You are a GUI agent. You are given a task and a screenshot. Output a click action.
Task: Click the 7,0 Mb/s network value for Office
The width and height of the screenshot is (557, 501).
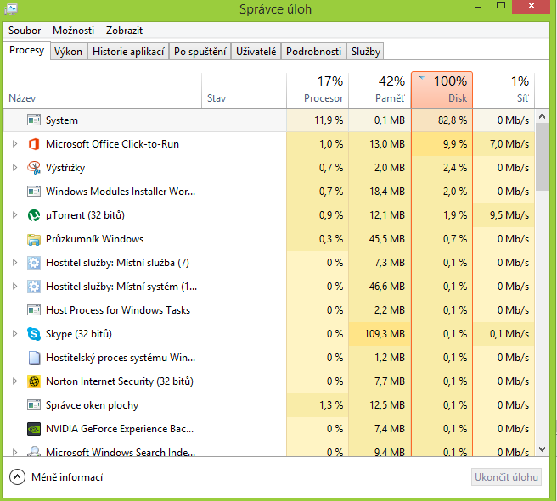coord(509,144)
